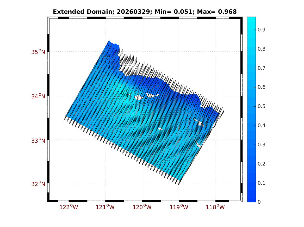Click the 122°W longitude label

point(69,207)
